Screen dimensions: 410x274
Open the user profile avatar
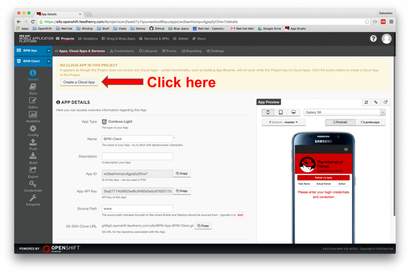pos(386,39)
